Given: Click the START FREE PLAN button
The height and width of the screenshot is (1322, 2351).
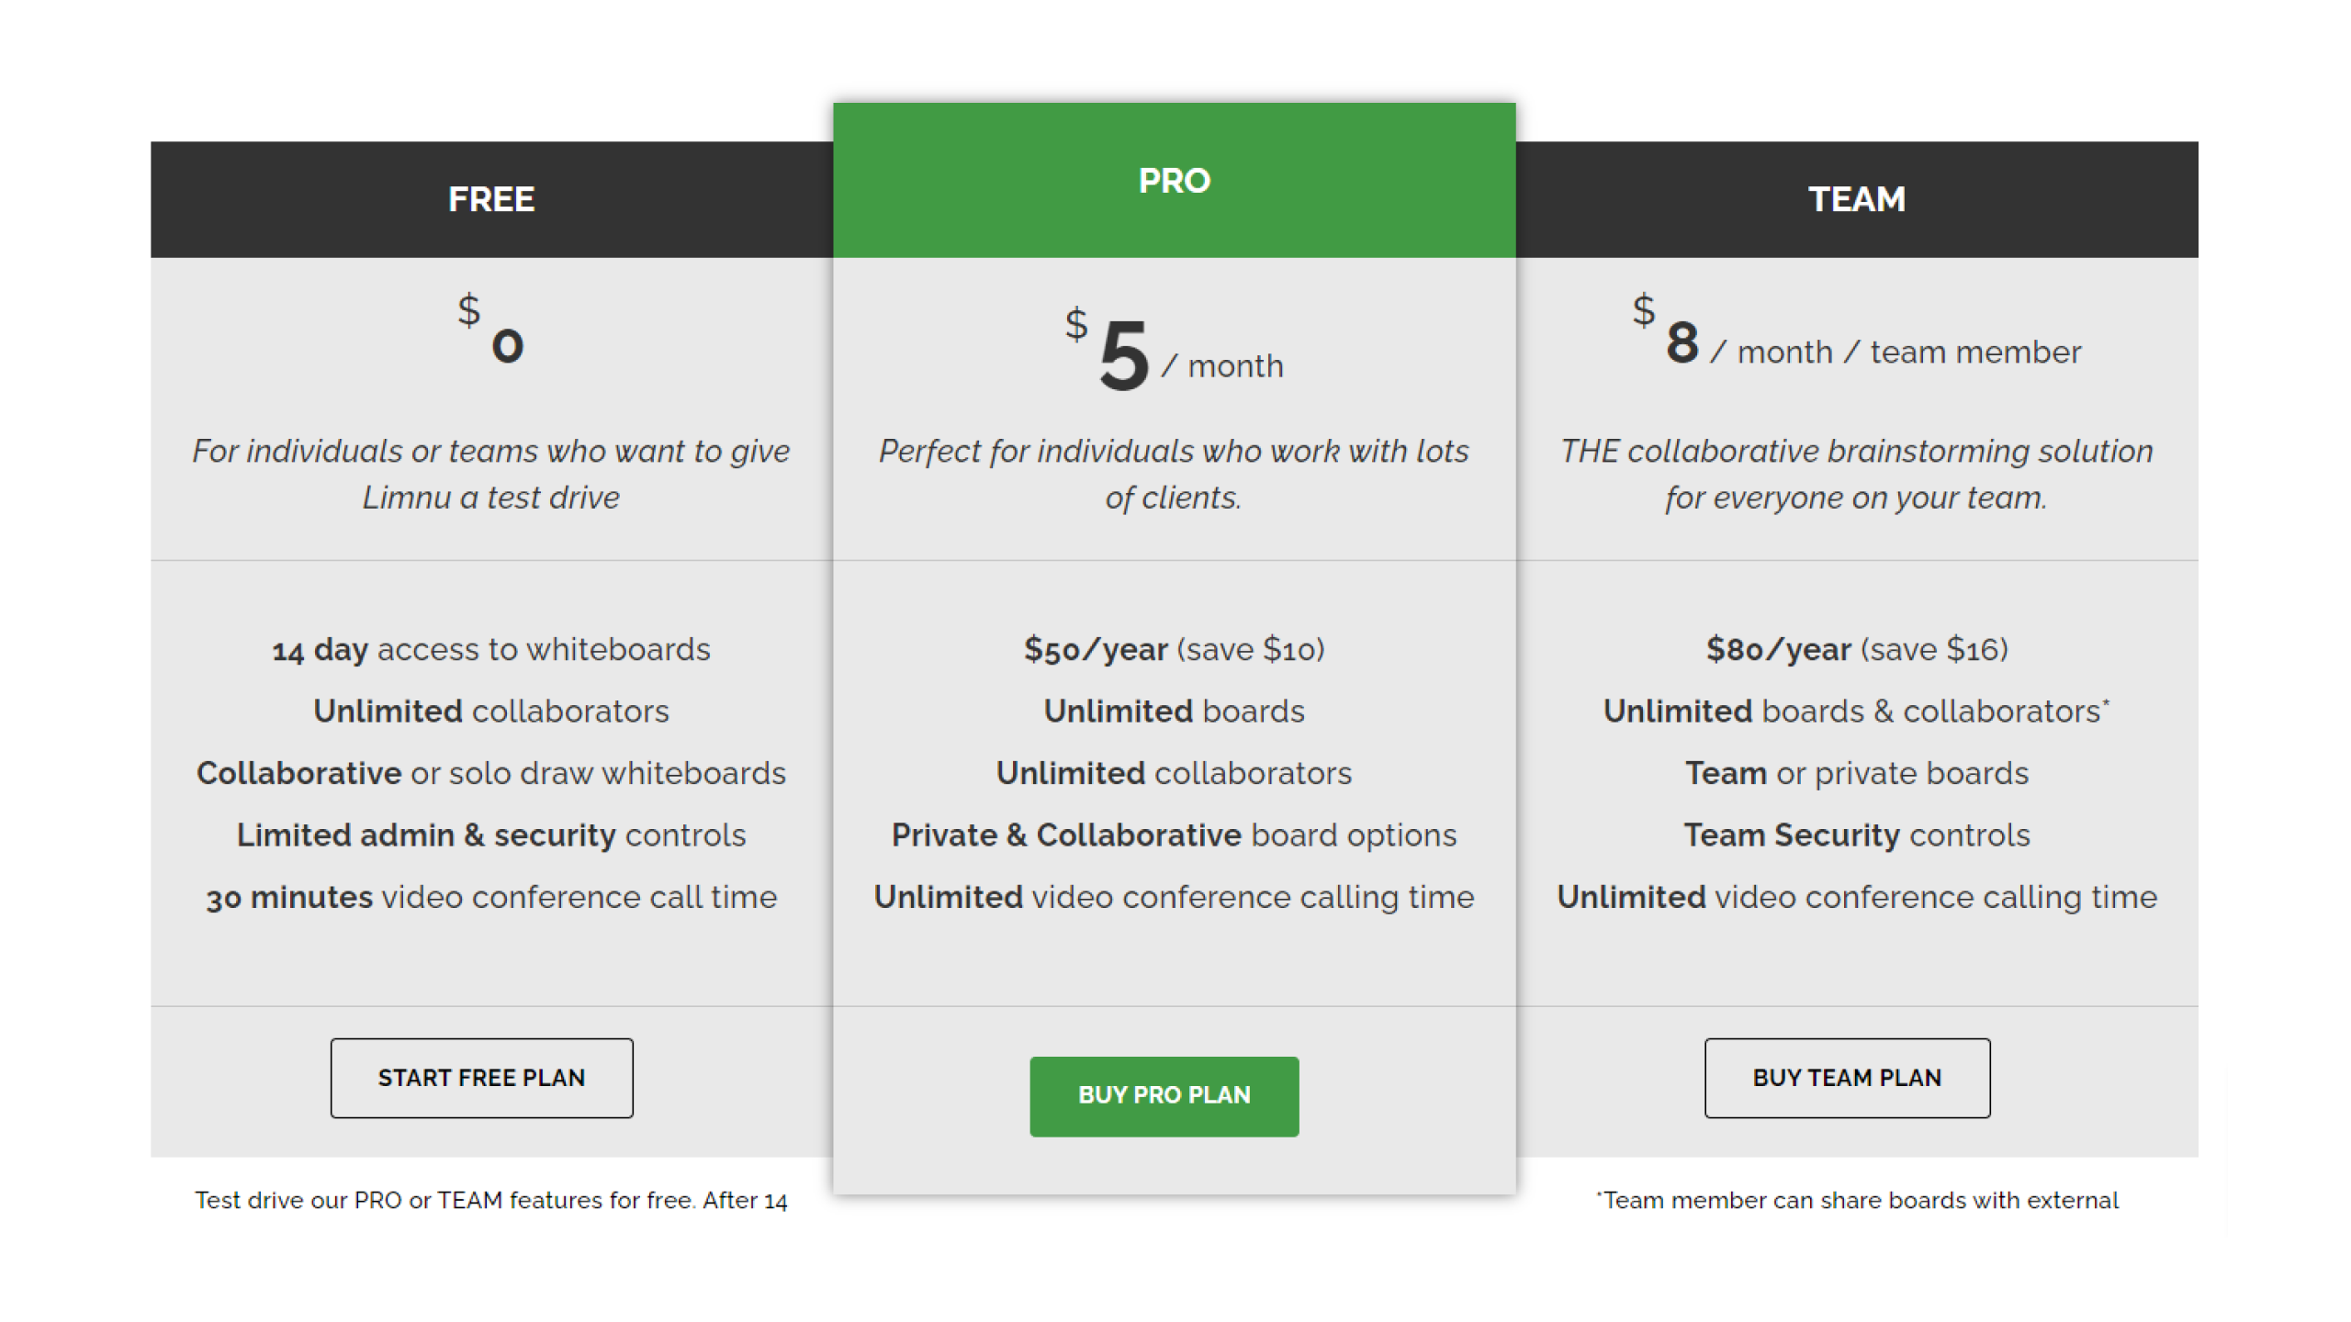Looking at the screenshot, I should (481, 1078).
